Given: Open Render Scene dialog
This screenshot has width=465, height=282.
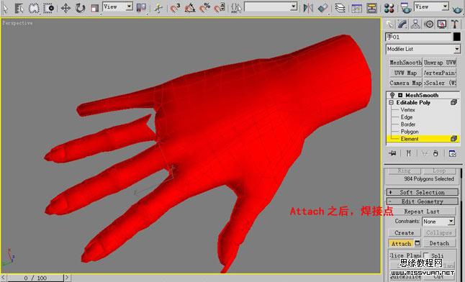Looking at the screenshot, I should 406,8.
